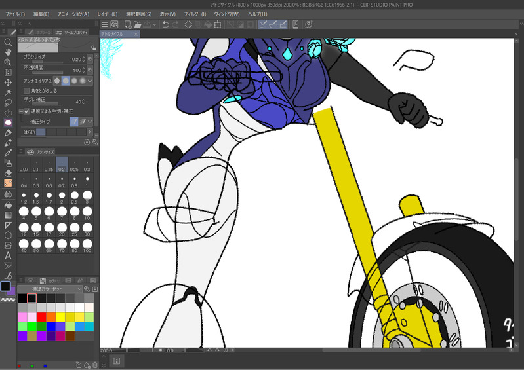
Task: Switch to the サブツール tab
Action: pyautogui.click(x=39, y=32)
